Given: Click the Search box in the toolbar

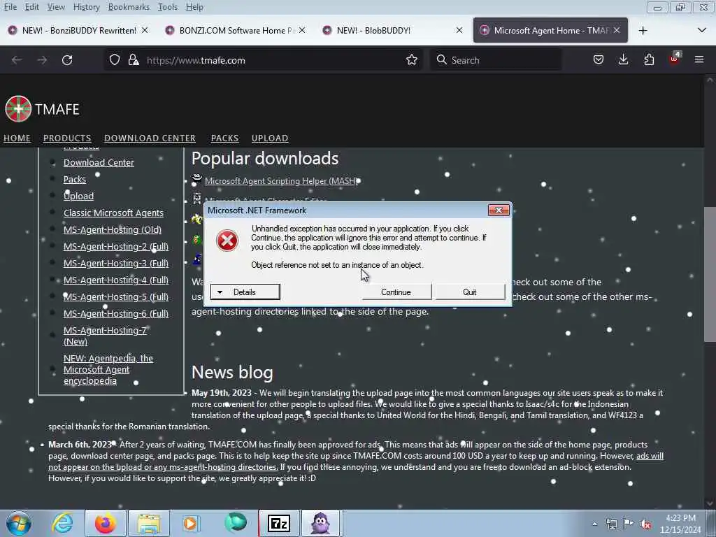Looking at the screenshot, I should 496,60.
